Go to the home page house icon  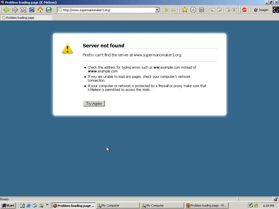[x=40, y=10]
